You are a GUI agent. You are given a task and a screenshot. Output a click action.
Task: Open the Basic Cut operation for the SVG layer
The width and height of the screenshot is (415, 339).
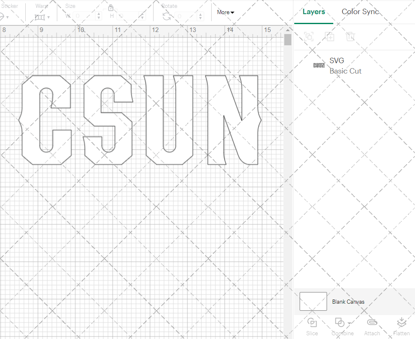[346, 71]
